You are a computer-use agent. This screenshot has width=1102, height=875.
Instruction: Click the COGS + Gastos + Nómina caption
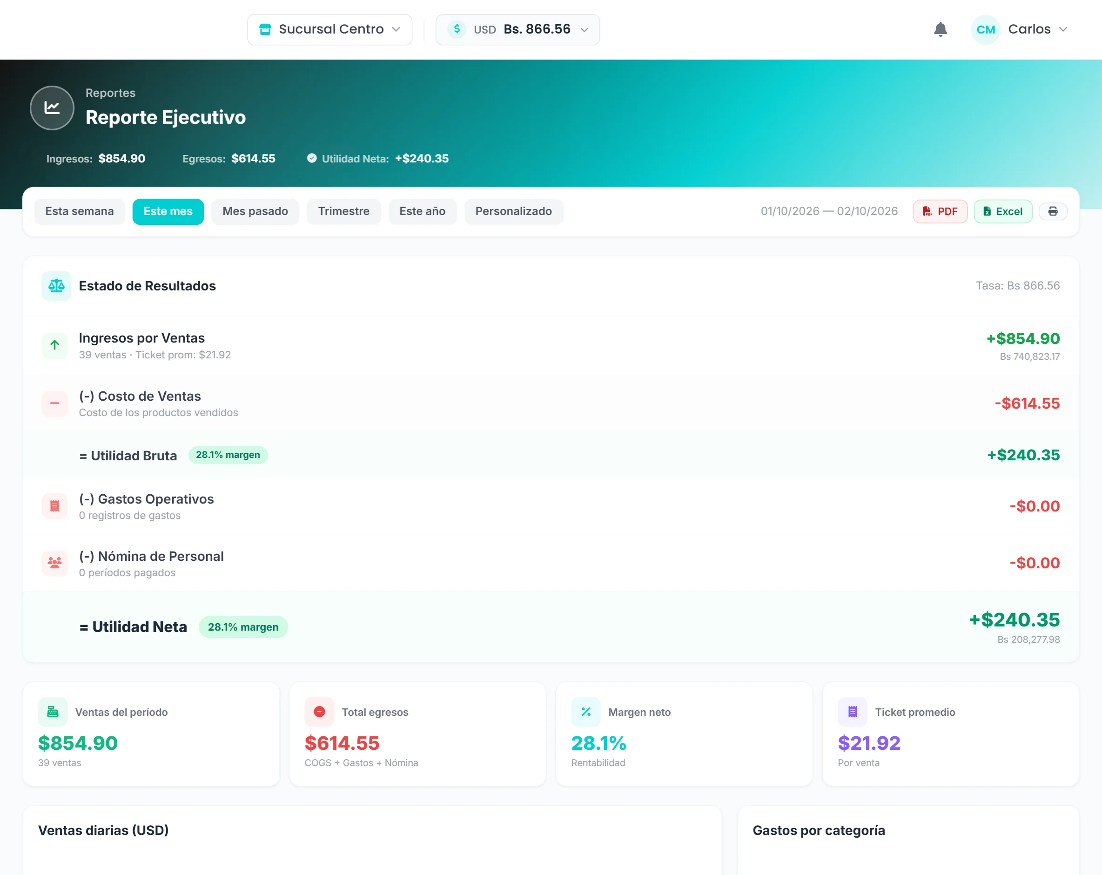362,763
